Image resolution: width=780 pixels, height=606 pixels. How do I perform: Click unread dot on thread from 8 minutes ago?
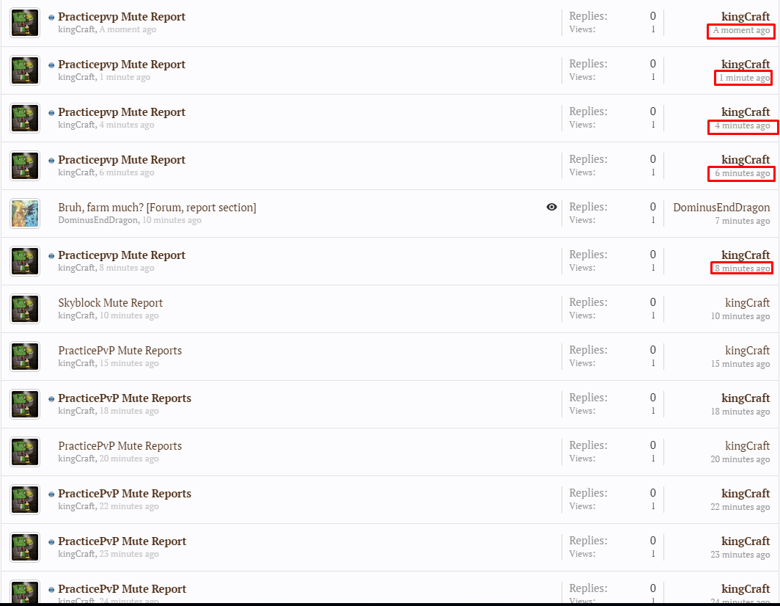51,256
